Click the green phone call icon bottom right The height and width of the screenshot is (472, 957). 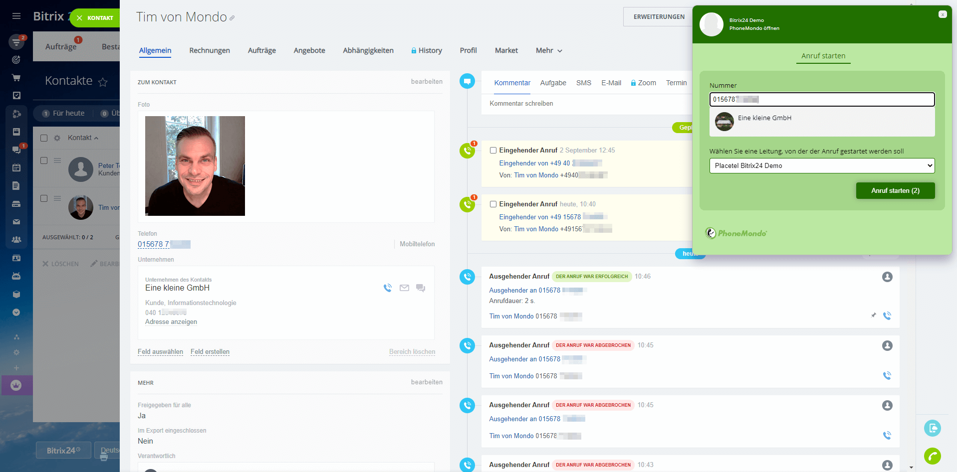coord(932,456)
